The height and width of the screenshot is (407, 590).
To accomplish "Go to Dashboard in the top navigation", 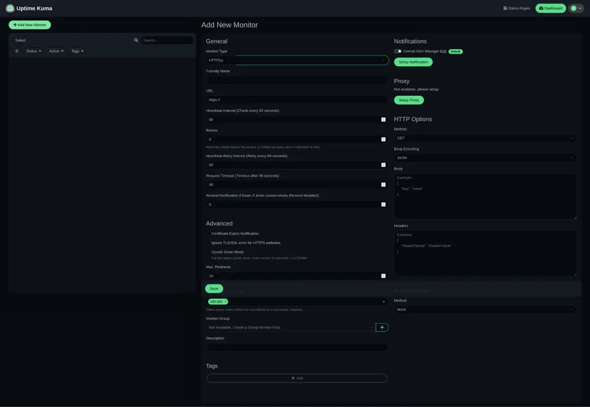I will point(551,8).
